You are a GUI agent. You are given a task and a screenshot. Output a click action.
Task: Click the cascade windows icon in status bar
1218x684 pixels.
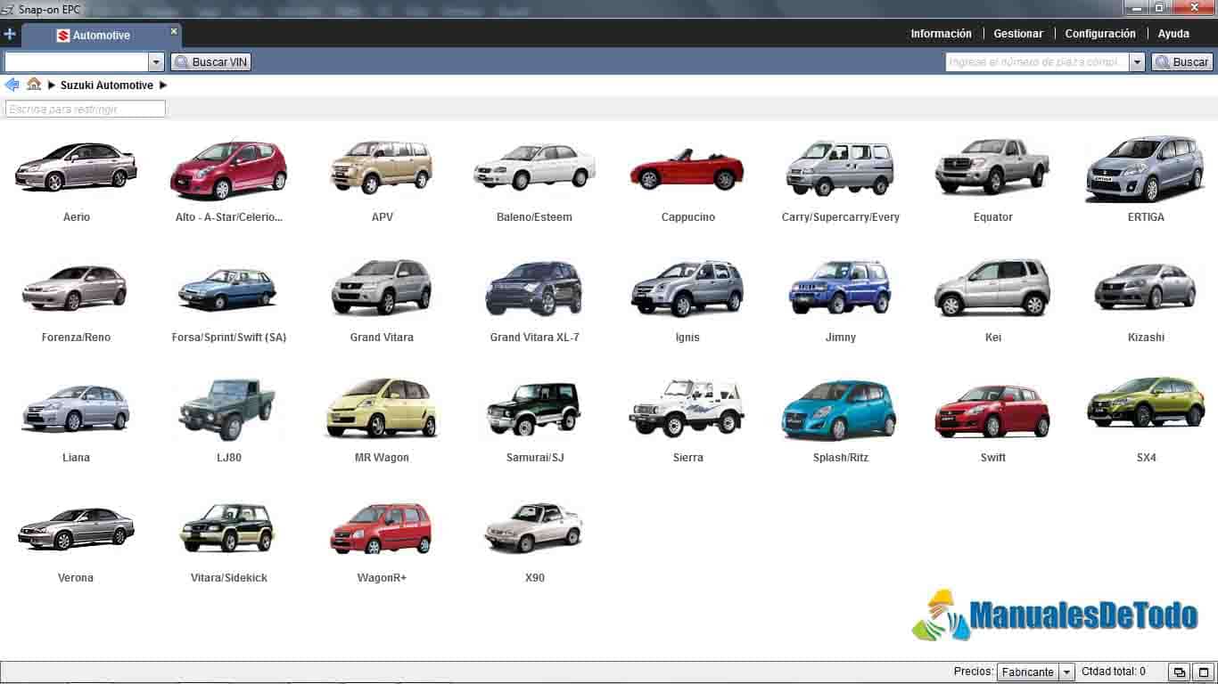point(1178,672)
